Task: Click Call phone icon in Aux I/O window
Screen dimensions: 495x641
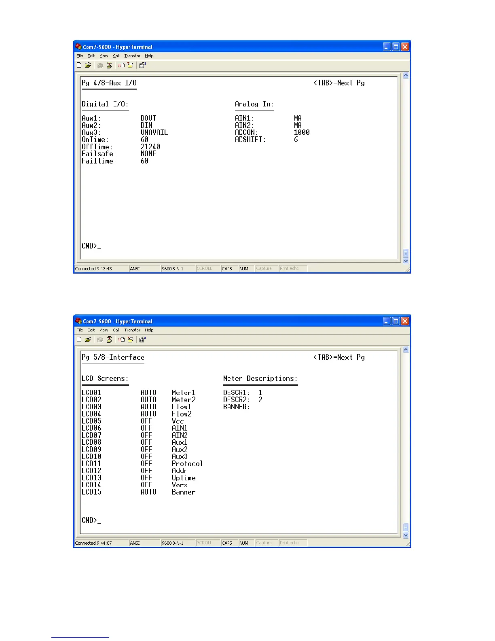Action: (x=100, y=65)
